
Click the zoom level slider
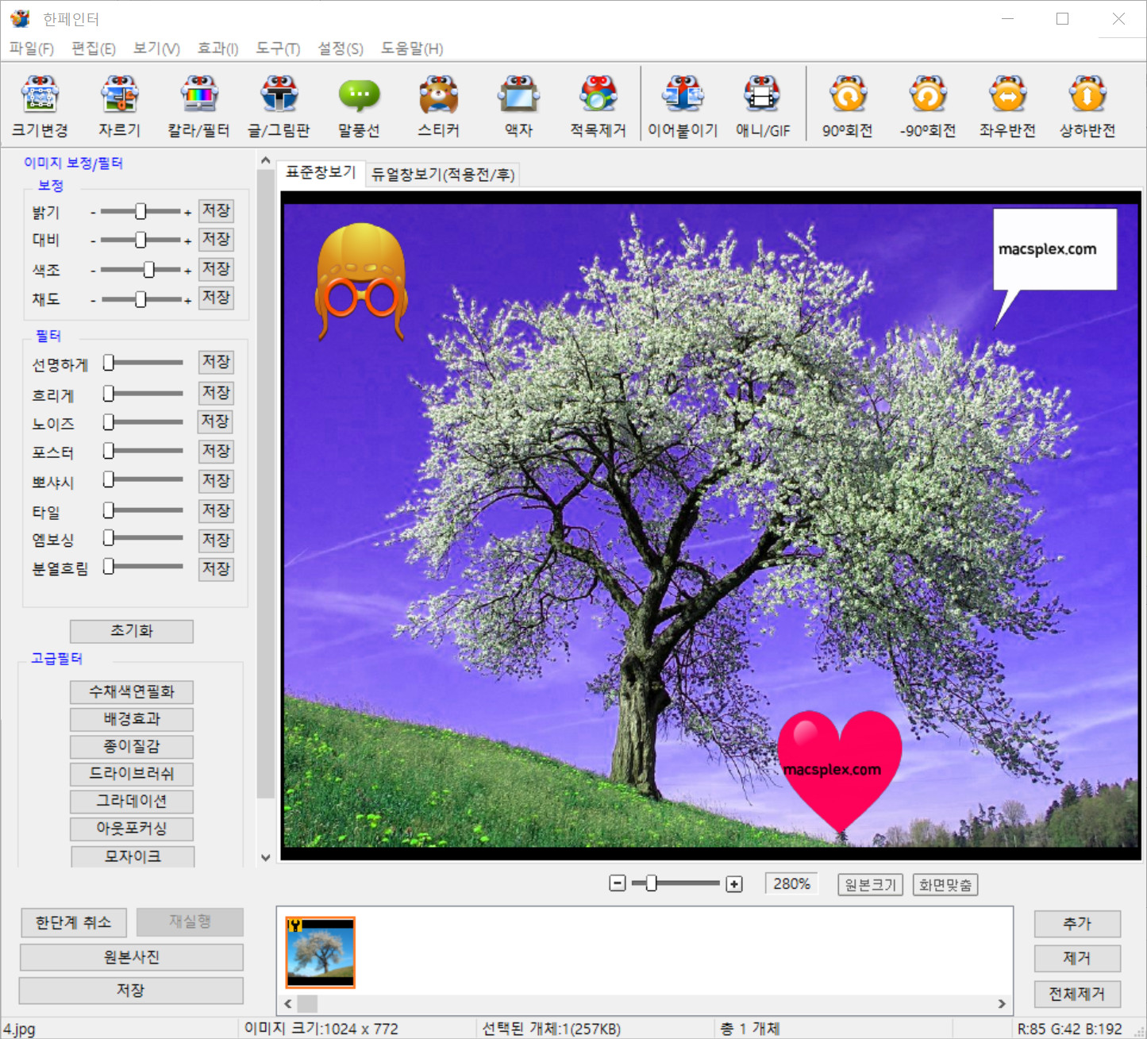click(675, 883)
